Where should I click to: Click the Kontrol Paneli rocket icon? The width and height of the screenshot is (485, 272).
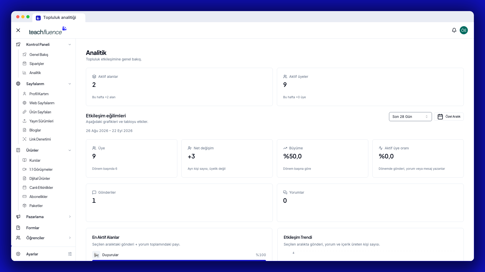[18, 45]
